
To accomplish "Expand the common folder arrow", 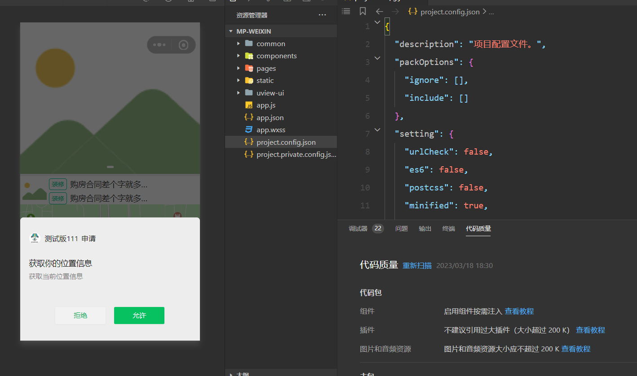I will click(238, 43).
